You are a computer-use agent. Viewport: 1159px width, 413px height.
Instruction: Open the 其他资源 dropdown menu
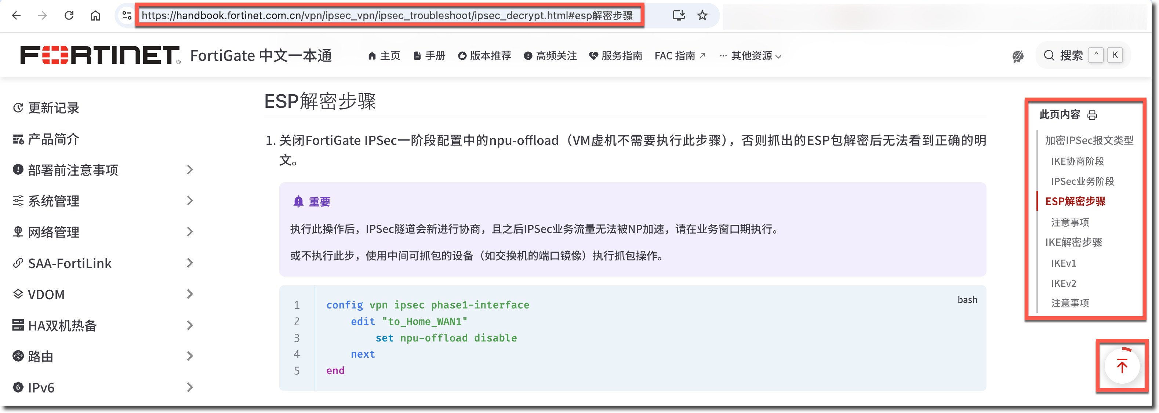coord(751,56)
